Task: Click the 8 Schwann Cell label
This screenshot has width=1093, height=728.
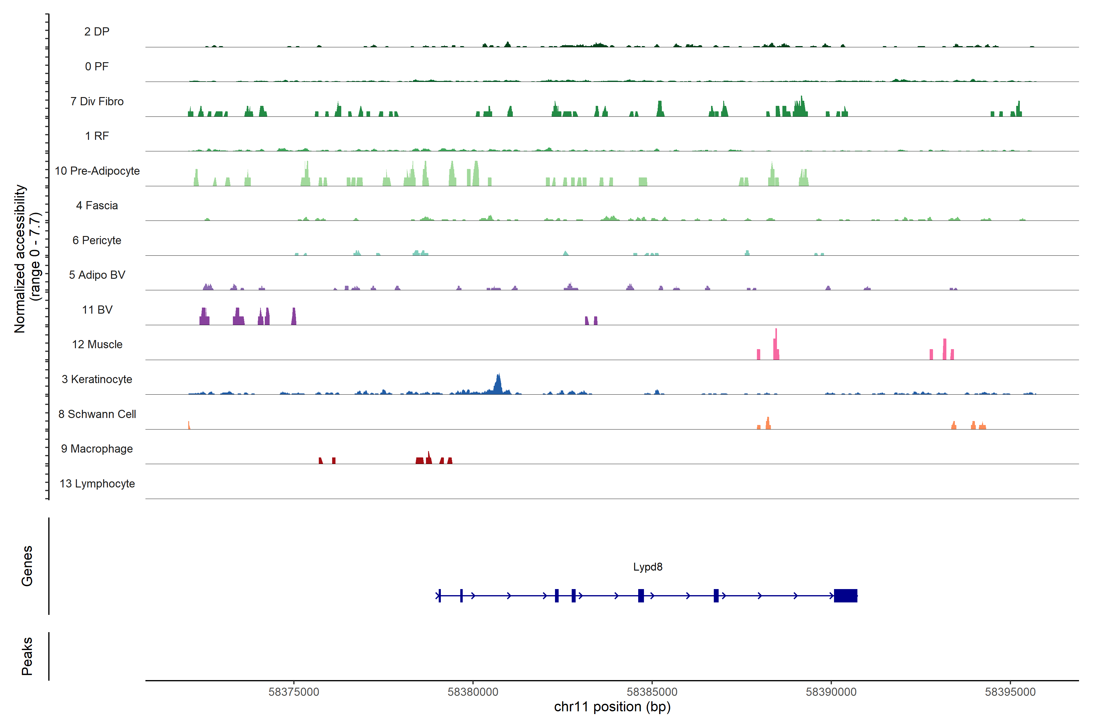Action: (x=97, y=414)
